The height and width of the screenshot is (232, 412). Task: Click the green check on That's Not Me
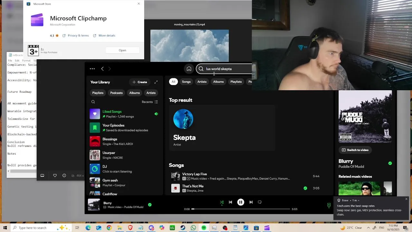(305, 188)
